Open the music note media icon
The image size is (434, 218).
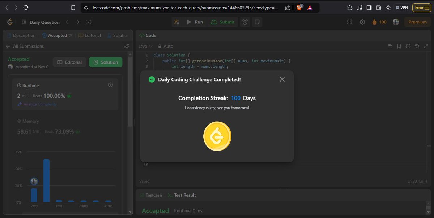click(359, 7)
